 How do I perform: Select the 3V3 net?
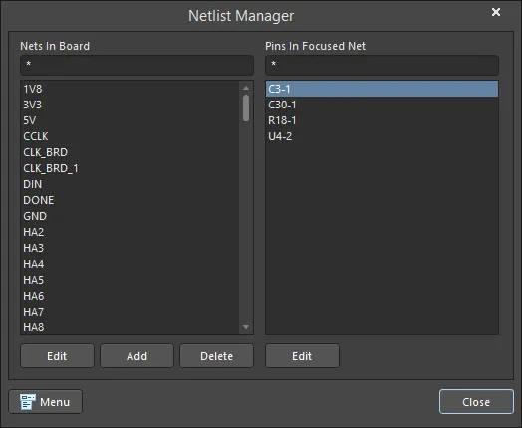pyautogui.click(x=130, y=105)
